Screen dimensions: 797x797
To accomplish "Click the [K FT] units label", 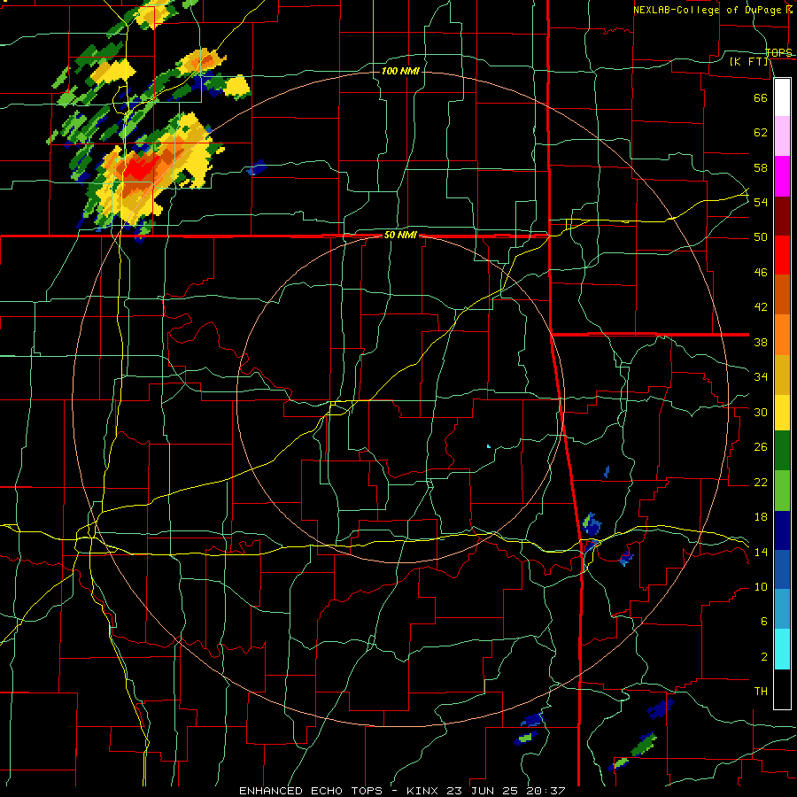I will (749, 62).
